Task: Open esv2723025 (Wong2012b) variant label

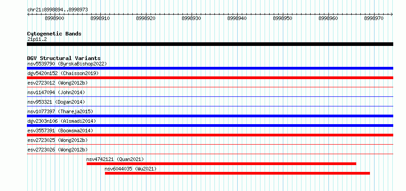Action: coord(57,140)
